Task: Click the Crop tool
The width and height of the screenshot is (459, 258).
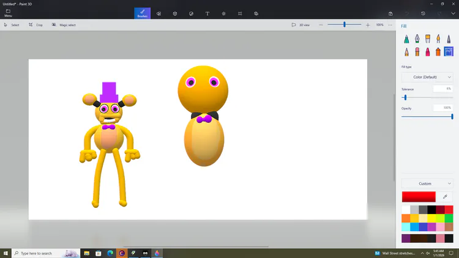Action: [35, 25]
